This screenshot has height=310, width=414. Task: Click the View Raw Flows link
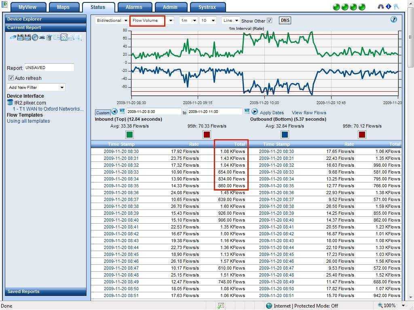coord(309,113)
